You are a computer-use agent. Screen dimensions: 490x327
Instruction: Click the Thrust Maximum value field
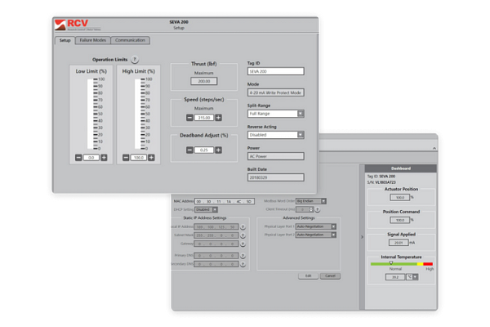203,82
